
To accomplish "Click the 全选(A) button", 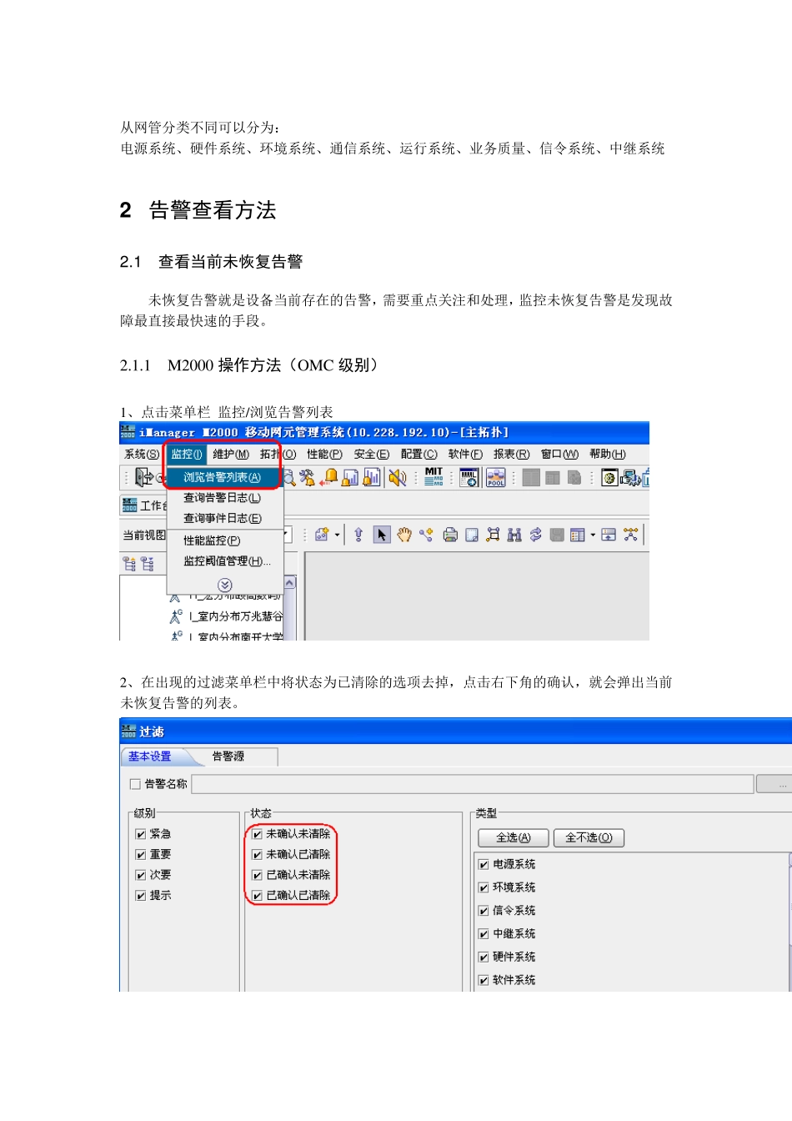I will pos(514,837).
